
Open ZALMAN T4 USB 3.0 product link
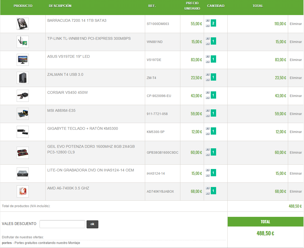65,75
